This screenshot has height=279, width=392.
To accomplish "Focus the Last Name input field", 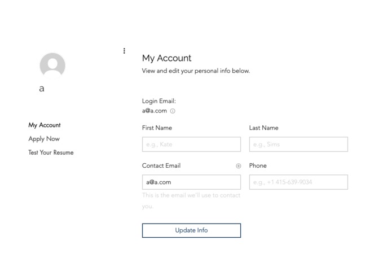I will [298, 144].
